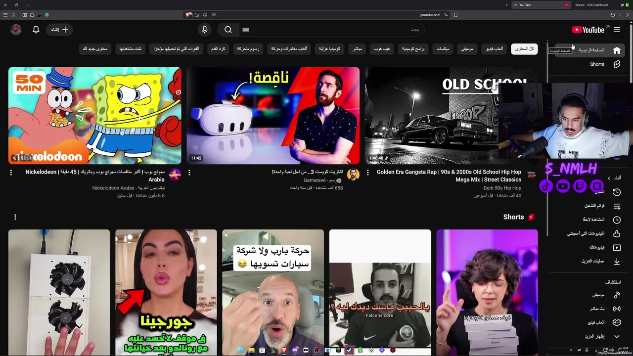The width and height of the screenshot is (633, 356).
Task: Open options for the SpongeBob video
Action: pyautogui.click(x=11, y=173)
